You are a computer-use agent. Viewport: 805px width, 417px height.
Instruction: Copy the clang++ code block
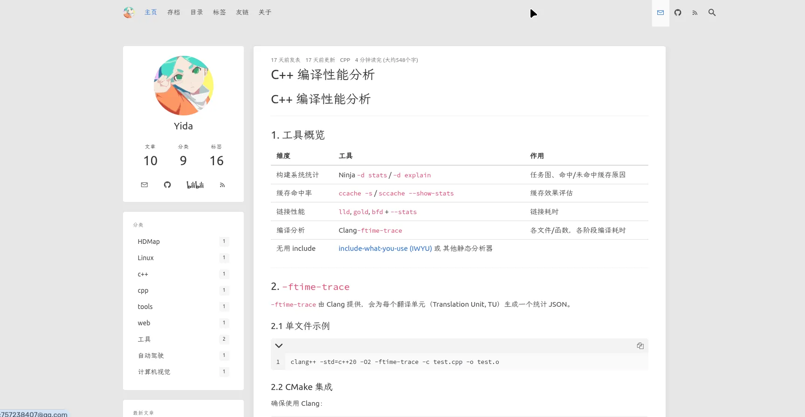[640, 346]
